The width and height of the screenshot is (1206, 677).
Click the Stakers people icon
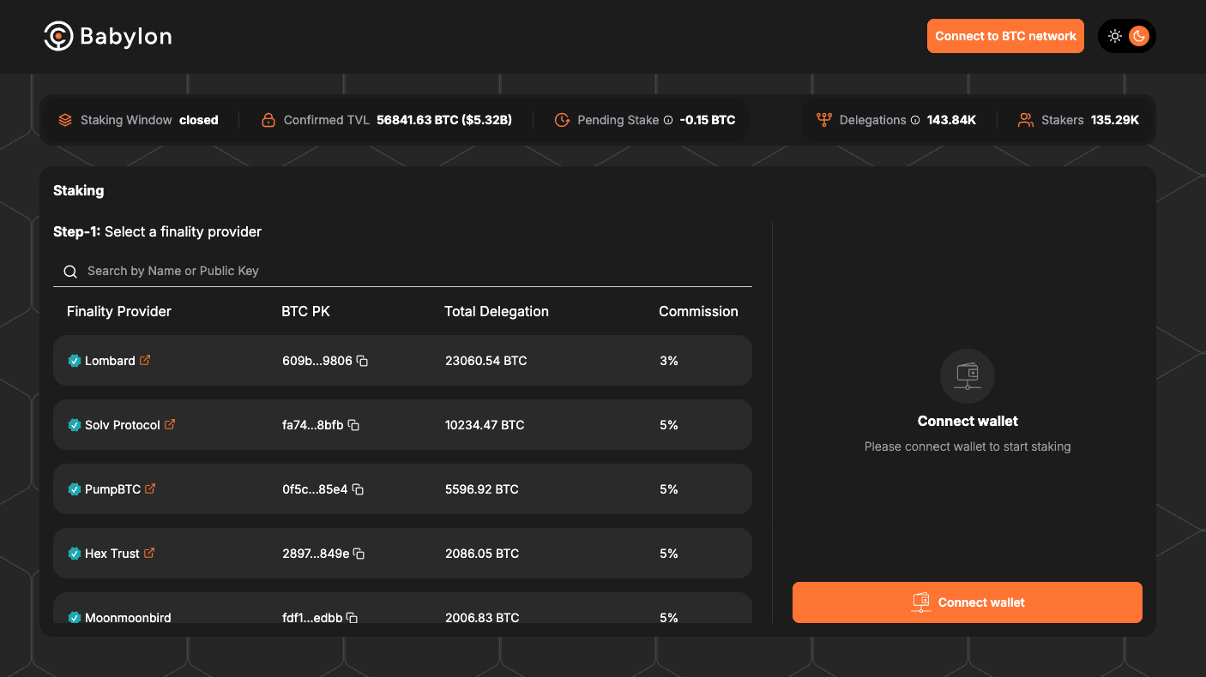[1026, 120]
